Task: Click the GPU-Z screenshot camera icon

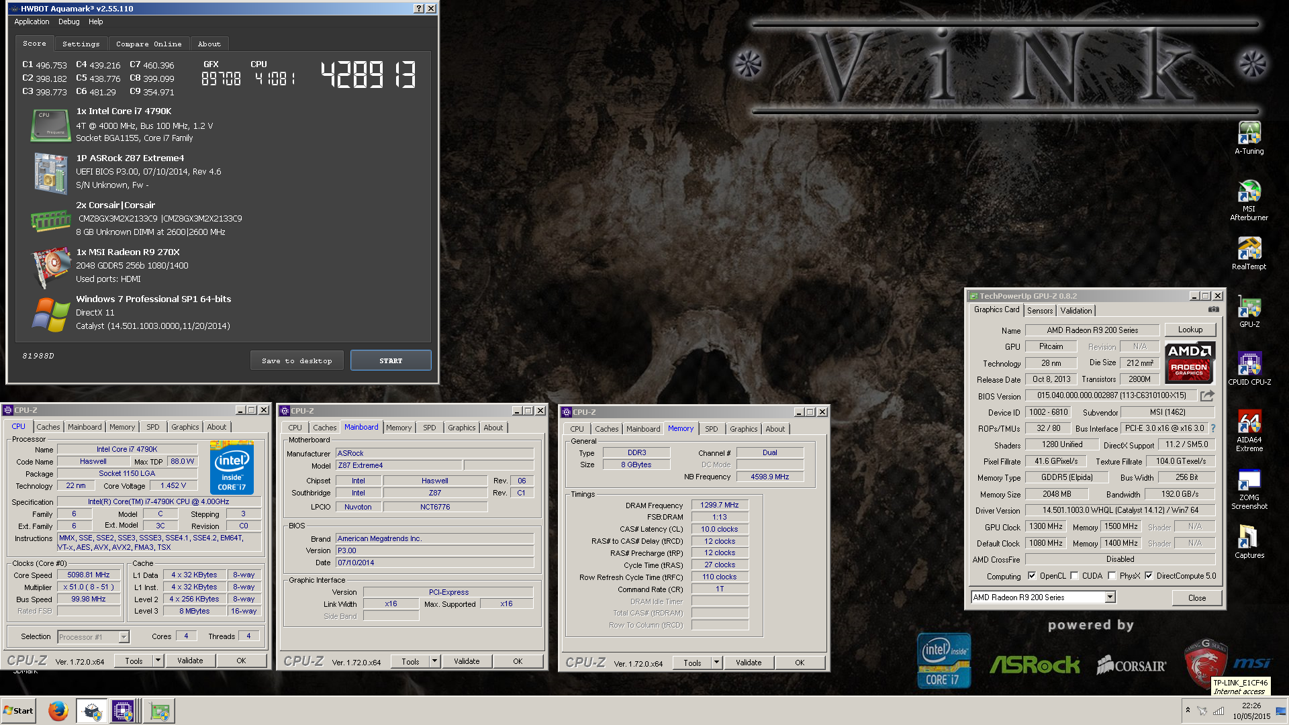Action: click(x=1214, y=309)
